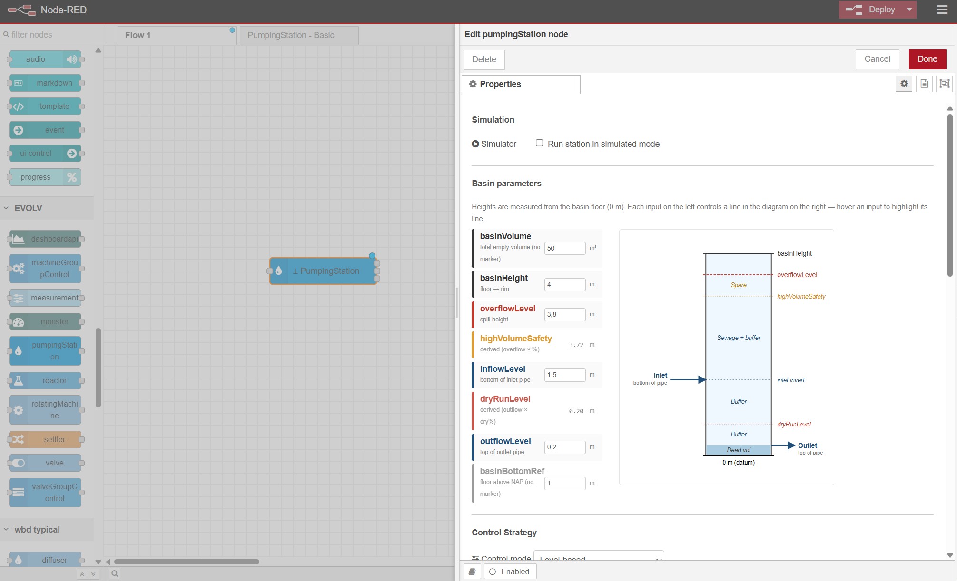The height and width of the screenshot is (581, 957).
Task: Click the Delete button
Action: [x=484, y=59]
